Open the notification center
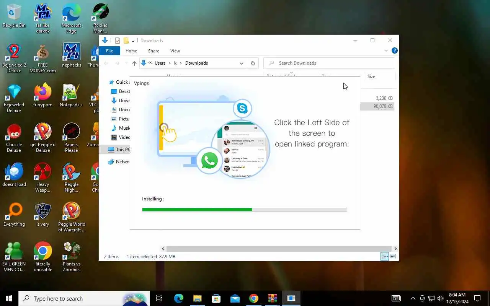 point(477,298)
